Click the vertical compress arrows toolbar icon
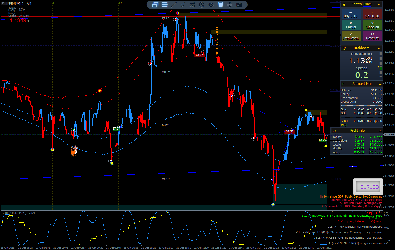 230,5
